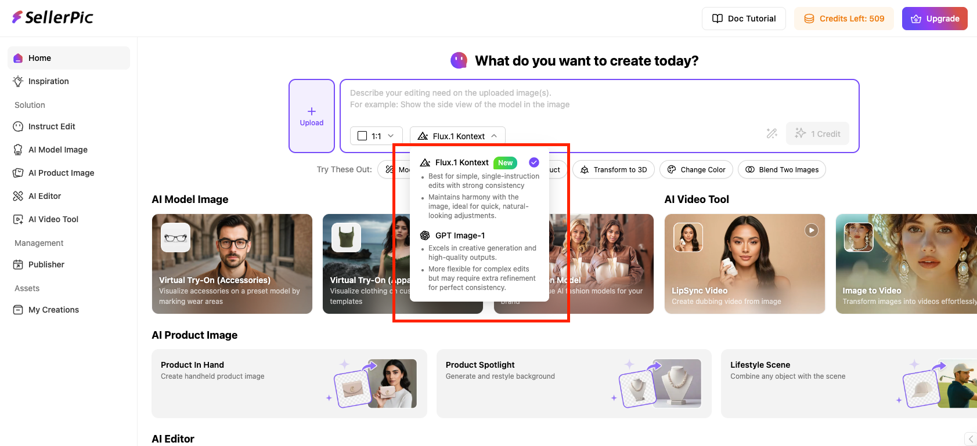Open Inspiration from the sidebar
The width and height of the screenshot is (977, 446).
49,81
